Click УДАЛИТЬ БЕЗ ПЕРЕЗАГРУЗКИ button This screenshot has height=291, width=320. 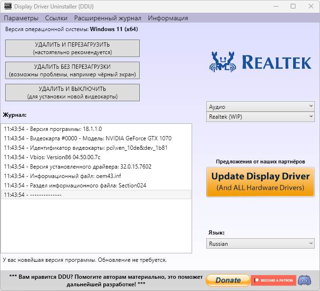pos(73,71)
